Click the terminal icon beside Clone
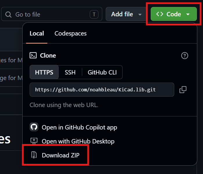The image size is (203, 174). [33, 55]
